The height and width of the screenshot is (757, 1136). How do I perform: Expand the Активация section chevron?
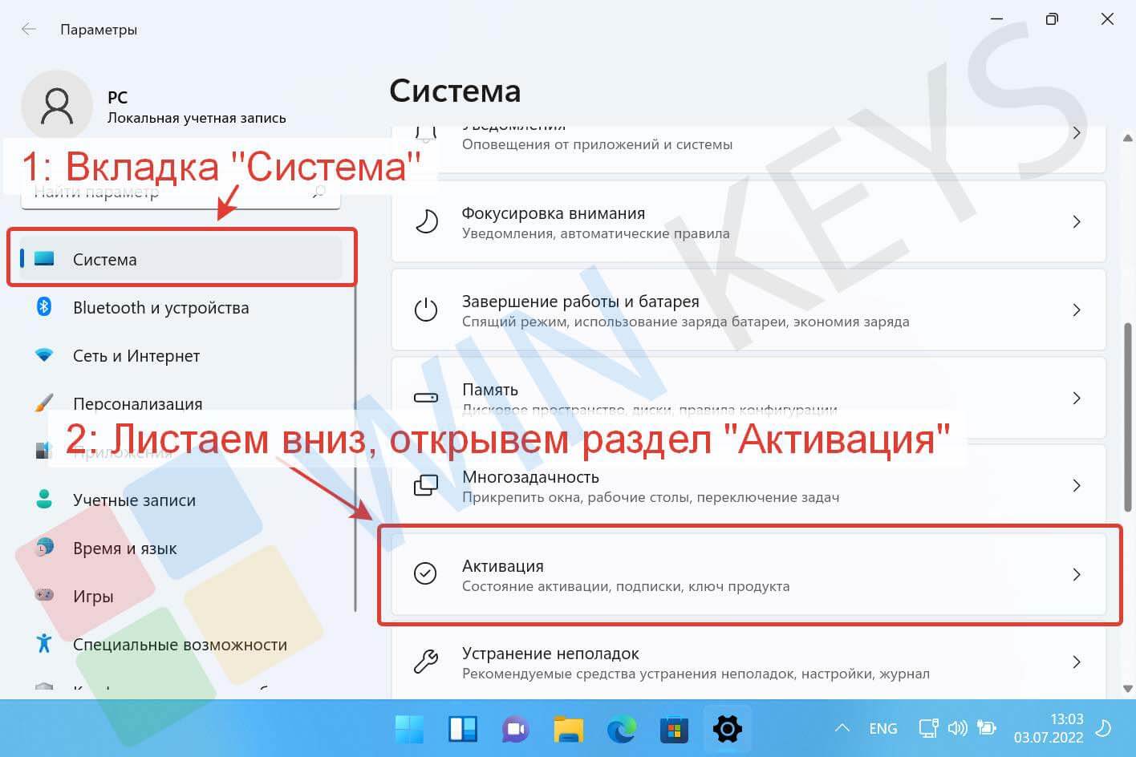[x=1077, y=574]
